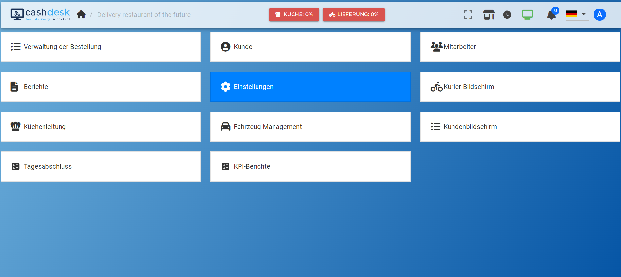
Task: Click the German flag language selector
Action: 571,14
